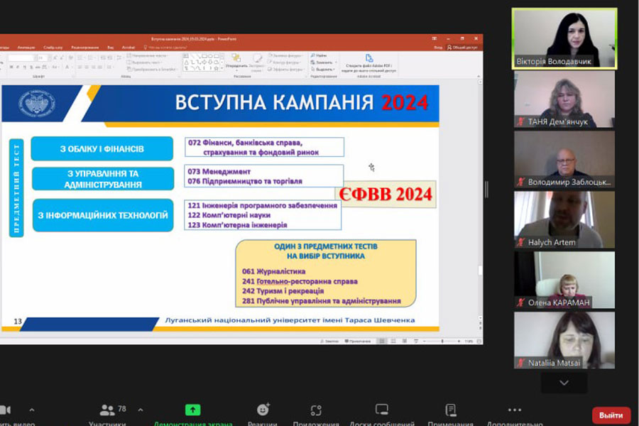Click muted mic icon beside Володимир Заблоцьк
Image resolution: width=639 pixels, height=426 pixels.
coord(521,182)
